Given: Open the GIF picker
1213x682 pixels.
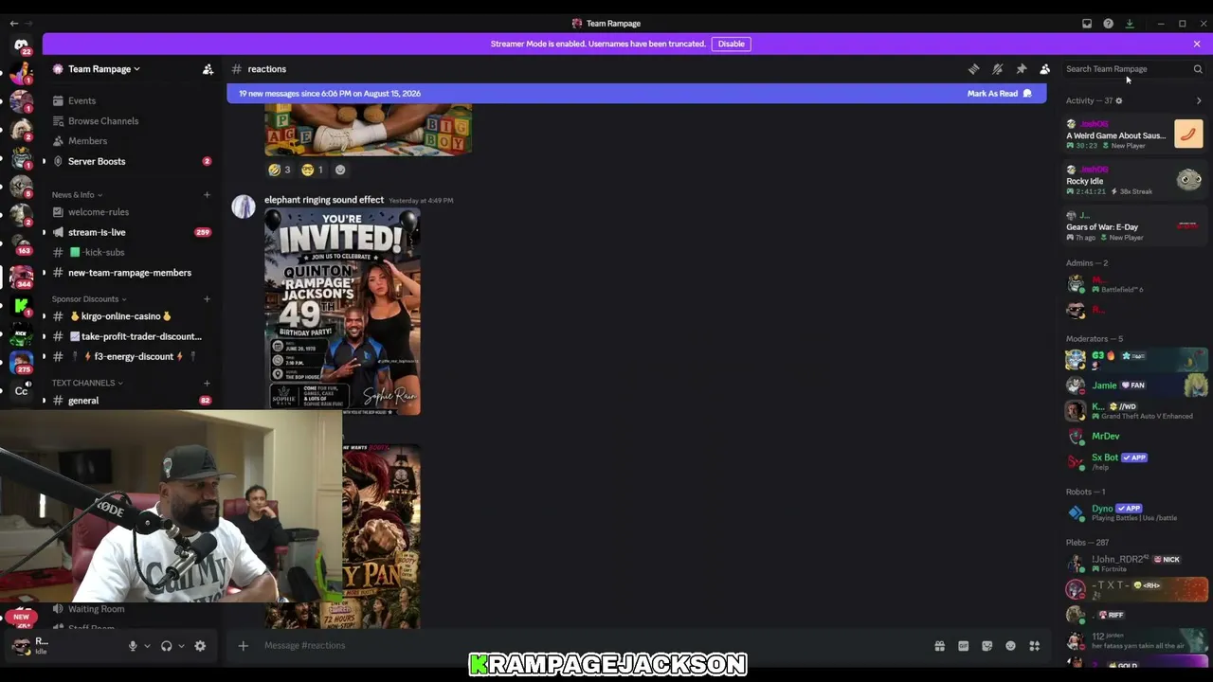Looking at the screenshot, I should pos(963,646).
